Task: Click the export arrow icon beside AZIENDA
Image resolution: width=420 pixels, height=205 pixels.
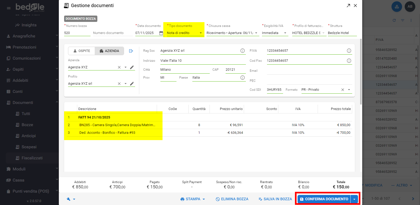Action: coord(131,51)
